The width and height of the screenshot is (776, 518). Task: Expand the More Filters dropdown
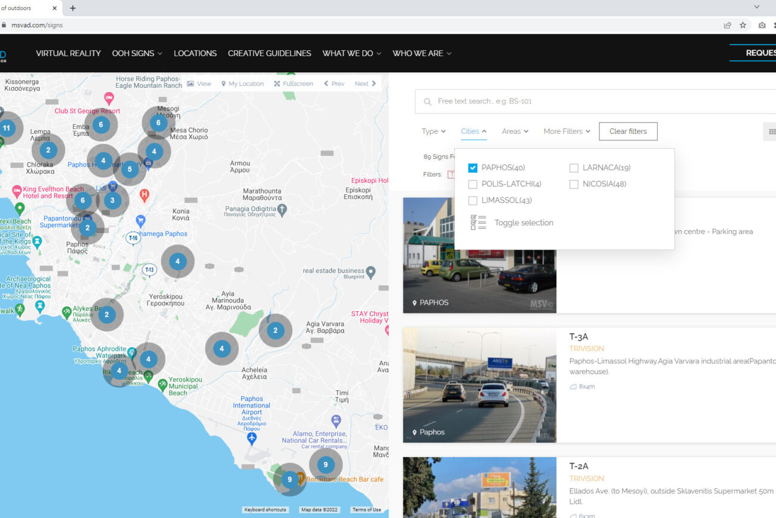coord(566,131)
